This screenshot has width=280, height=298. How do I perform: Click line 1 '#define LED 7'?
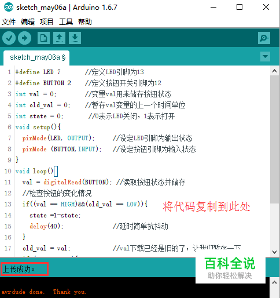pos(38,72)
